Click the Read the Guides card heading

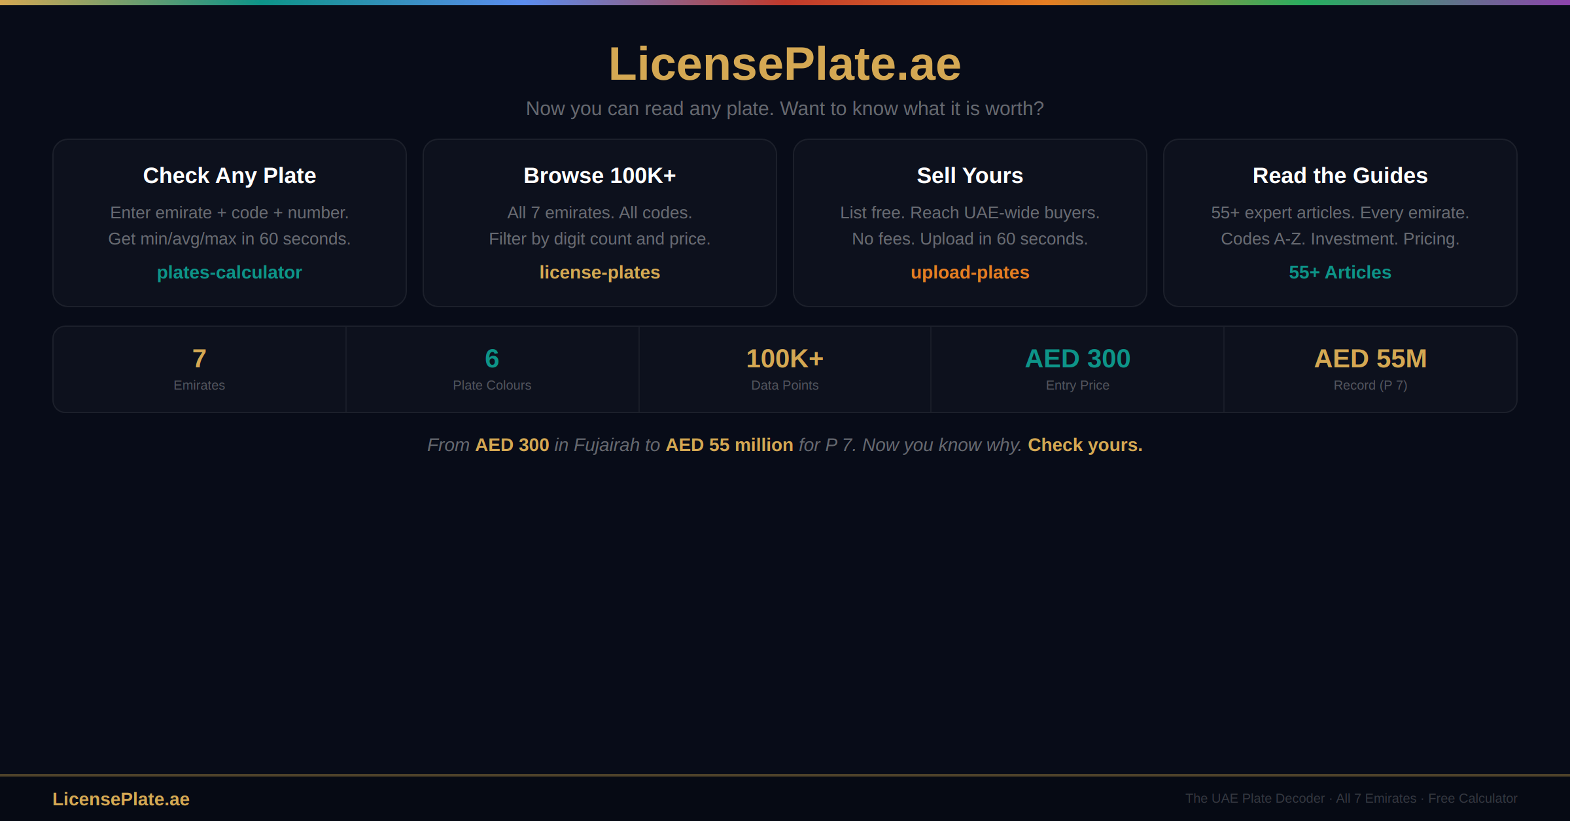pyautogui.click(x=1340, y=176)
